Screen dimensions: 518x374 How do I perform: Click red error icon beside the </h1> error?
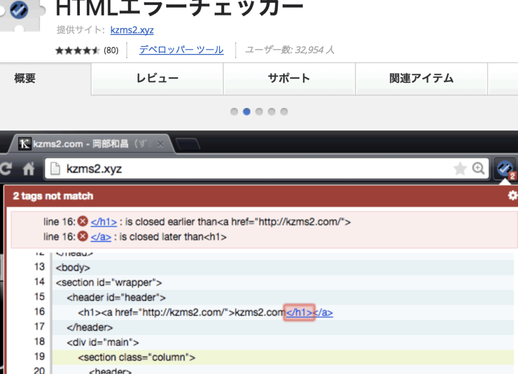point(83,222)
